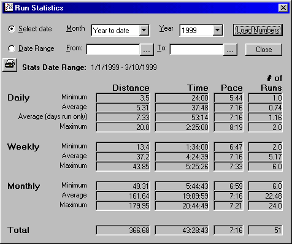Click Daily Maximum pace 8:19
292x244 pixels.
pos(229,127)
